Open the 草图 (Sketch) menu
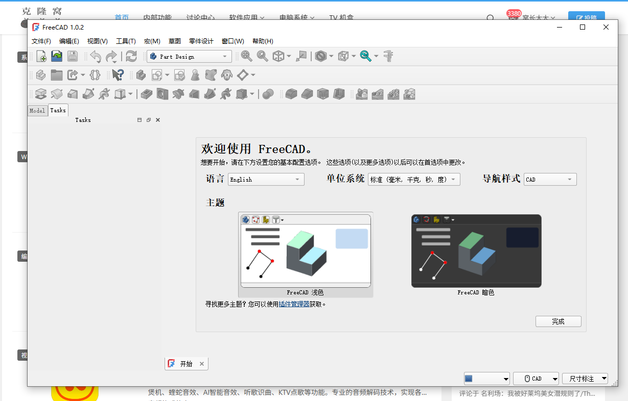 [175, 41]
